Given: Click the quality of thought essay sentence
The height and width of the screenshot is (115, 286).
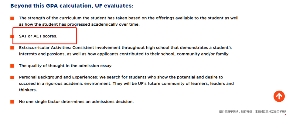Looking at the screenshot, I should click(x=66, y=66).
